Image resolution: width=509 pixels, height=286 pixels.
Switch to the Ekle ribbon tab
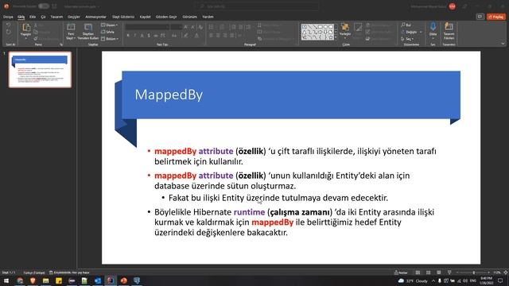pos(33,17)
